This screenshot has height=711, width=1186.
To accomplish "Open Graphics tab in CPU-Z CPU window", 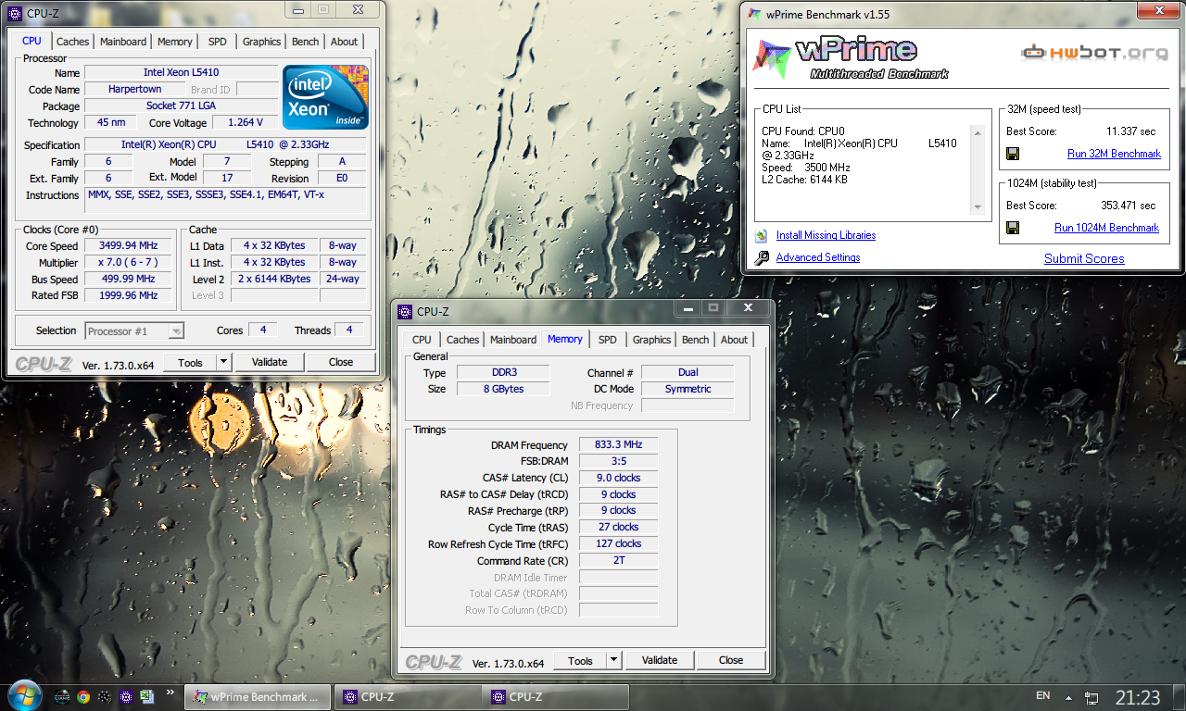I will pyautogui.click(x=262, y=42).
